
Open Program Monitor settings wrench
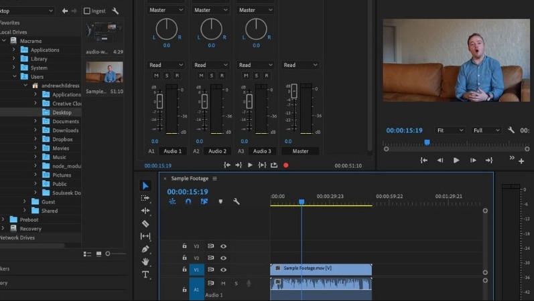click(511, 130)
